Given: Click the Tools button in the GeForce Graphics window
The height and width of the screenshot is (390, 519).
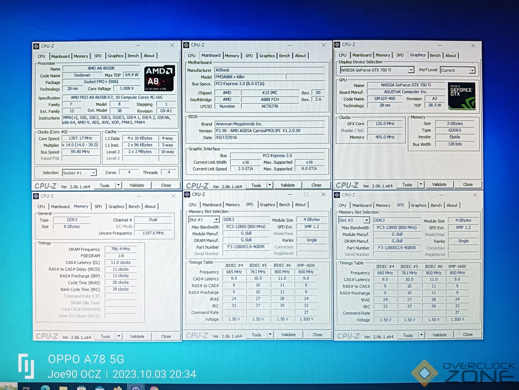Looking at the screenshot, I should (x=407, y=185).
